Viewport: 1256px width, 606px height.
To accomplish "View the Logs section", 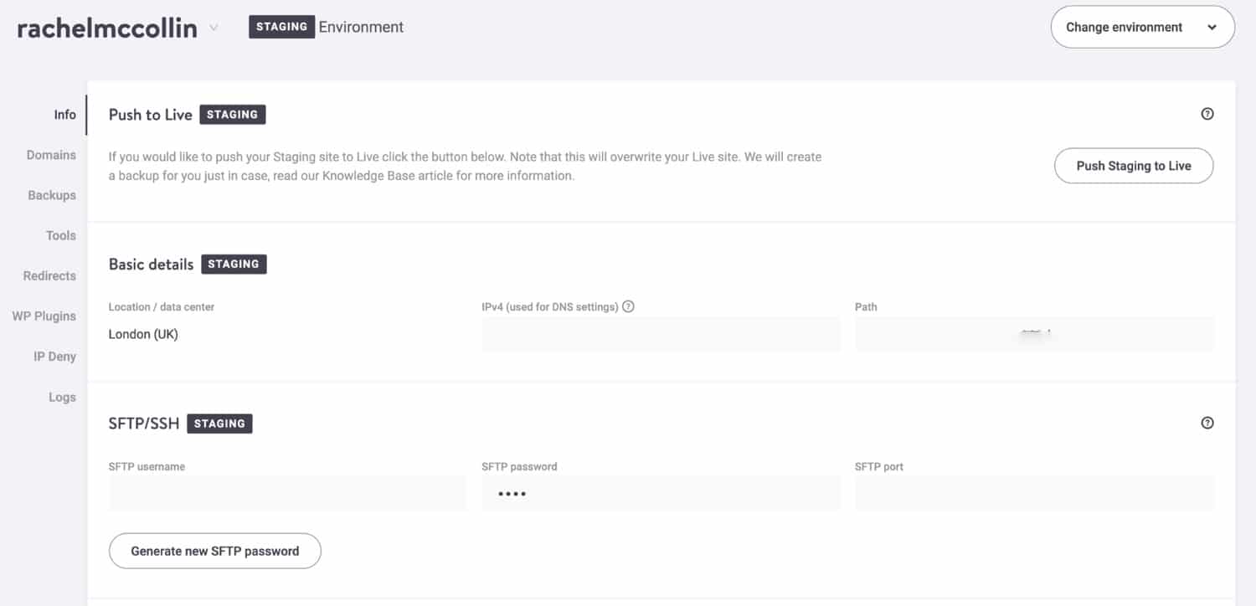I will coord(62,396).
